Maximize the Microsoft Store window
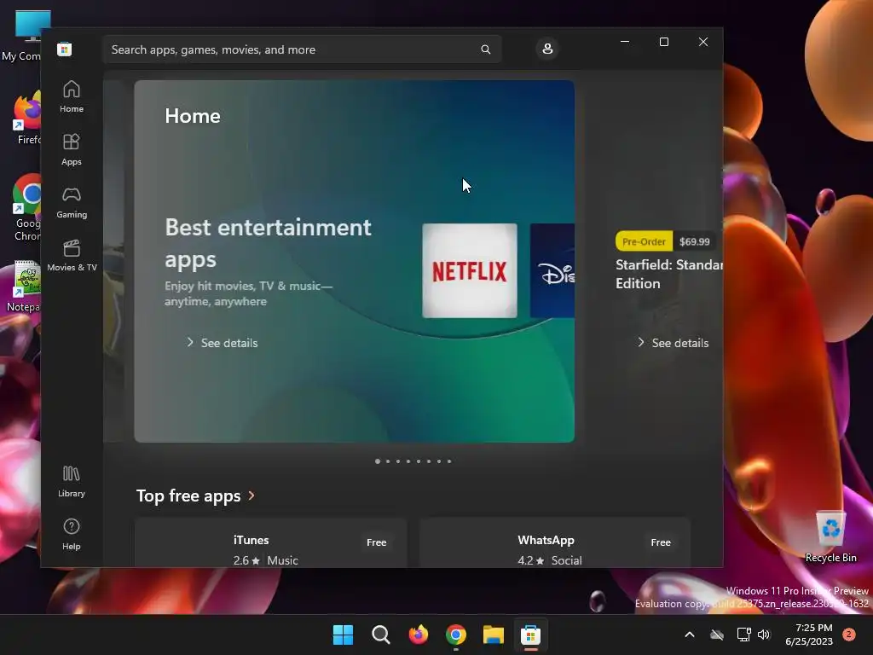 coord(663,42)
